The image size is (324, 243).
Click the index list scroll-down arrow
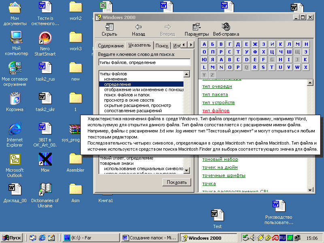[x=187, y=170]
